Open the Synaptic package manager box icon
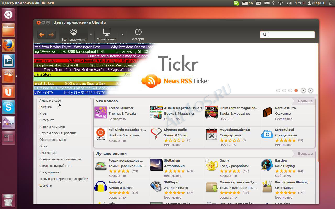Viewport: 335px width, 209px height. click(x=212, y=187)
